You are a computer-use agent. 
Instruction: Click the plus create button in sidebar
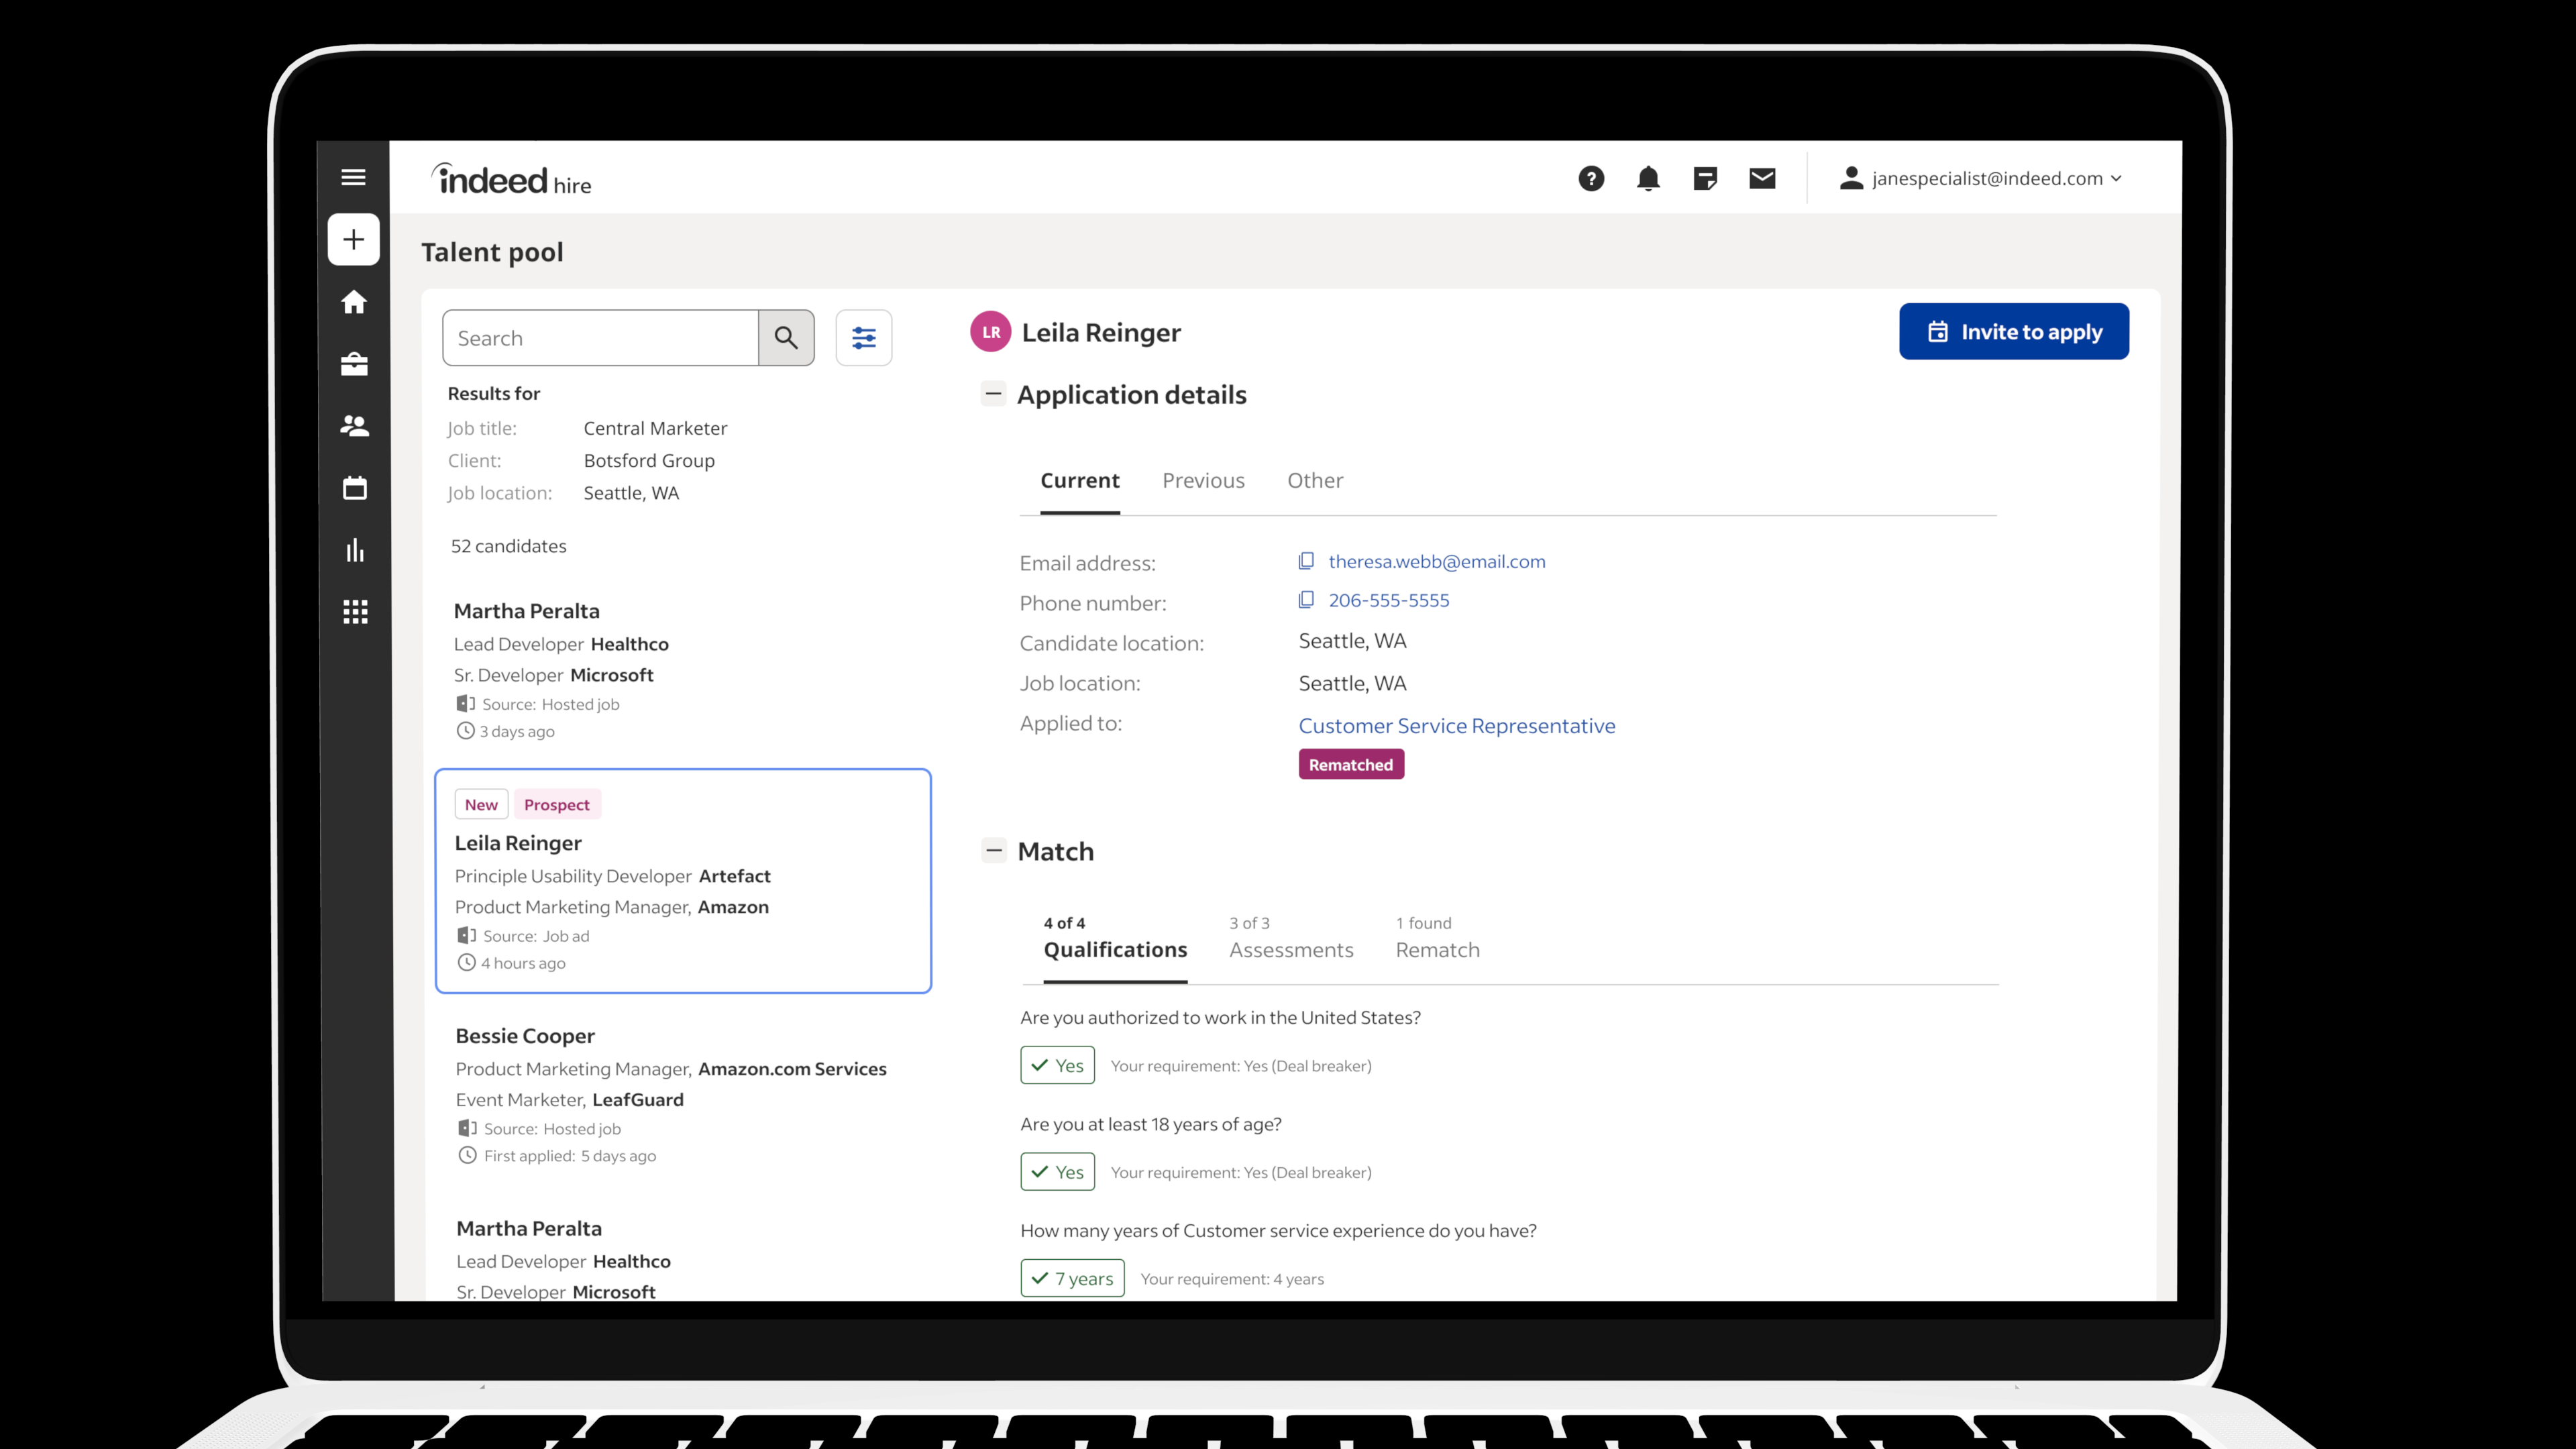353,239
